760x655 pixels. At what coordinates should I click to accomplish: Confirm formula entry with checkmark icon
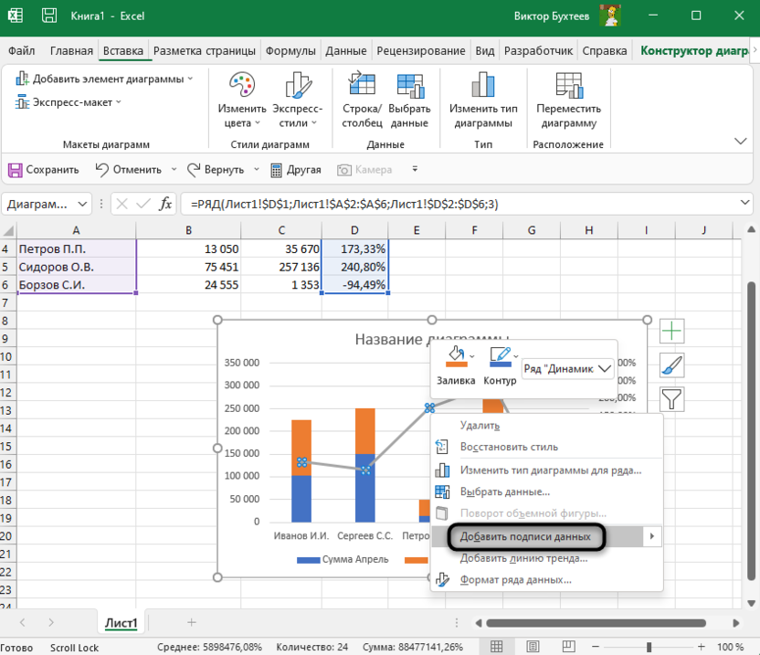tap(143, 204)
